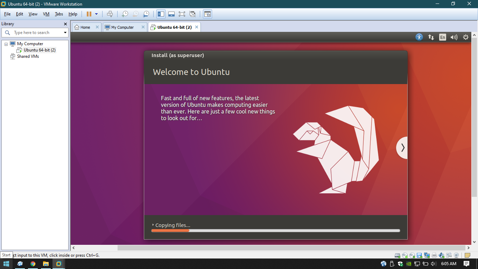Click the USB device status icon
The width and height of the screenshot is (478, 269).
(449, 255)
